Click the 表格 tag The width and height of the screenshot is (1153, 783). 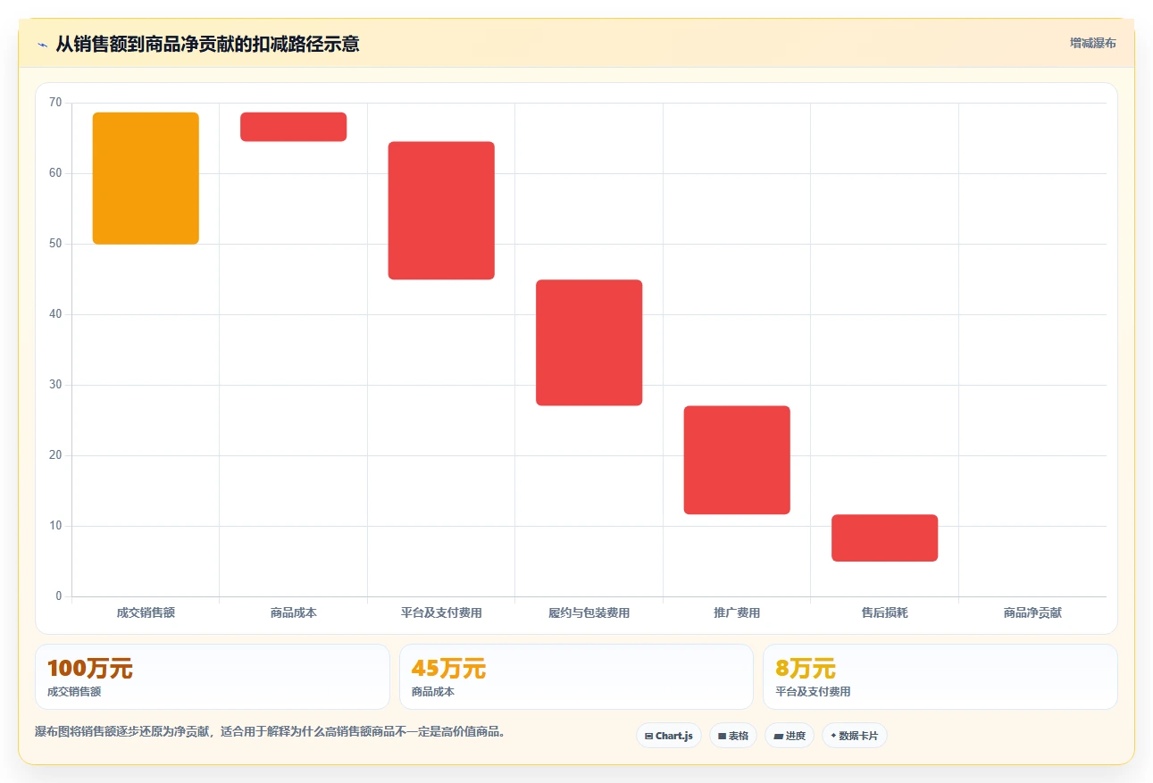[733, 736]
